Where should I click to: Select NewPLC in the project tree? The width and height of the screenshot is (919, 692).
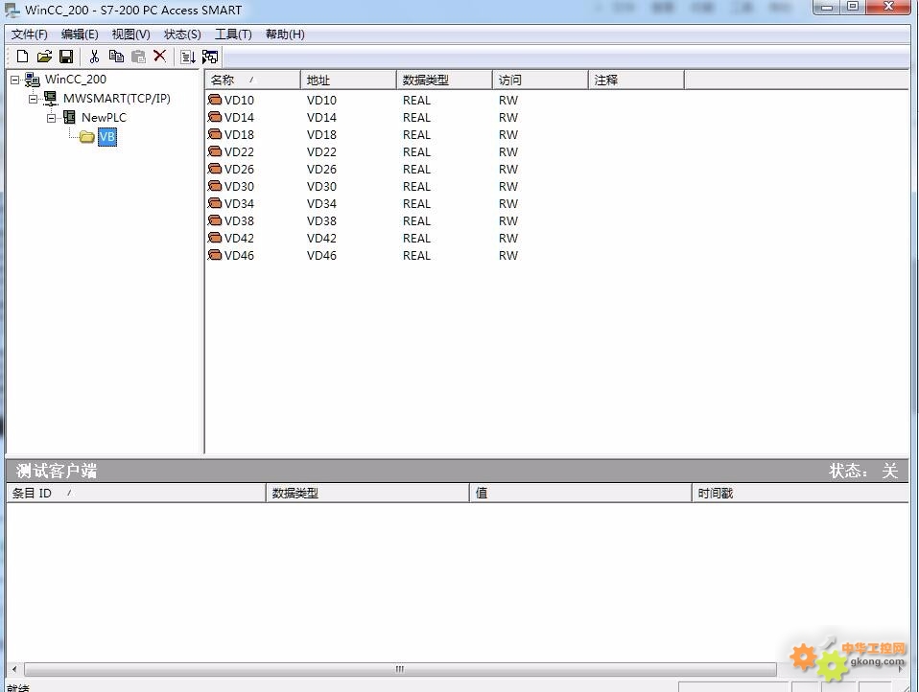[104, 118]
